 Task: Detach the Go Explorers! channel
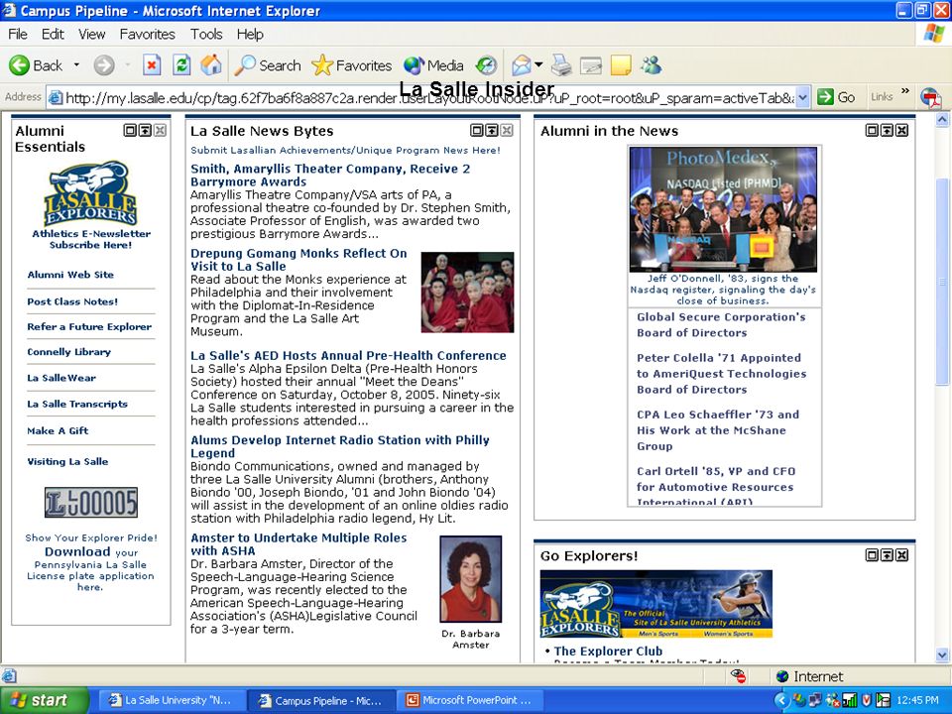coord(872,555)
